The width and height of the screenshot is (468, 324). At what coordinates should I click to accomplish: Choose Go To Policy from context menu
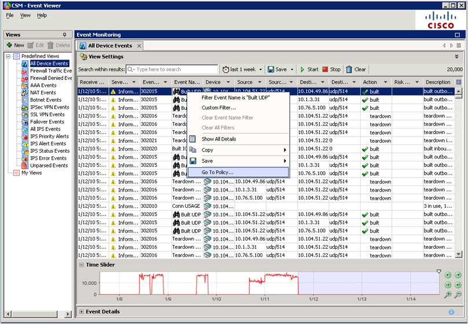point(238,172)
